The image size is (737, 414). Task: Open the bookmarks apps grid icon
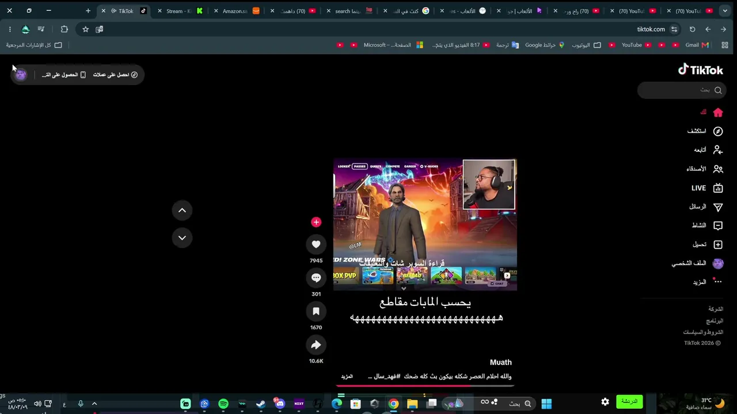[x=724, y=45]
